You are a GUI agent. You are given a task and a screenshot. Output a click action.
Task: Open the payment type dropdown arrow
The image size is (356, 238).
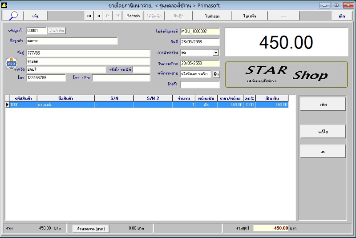216,52
